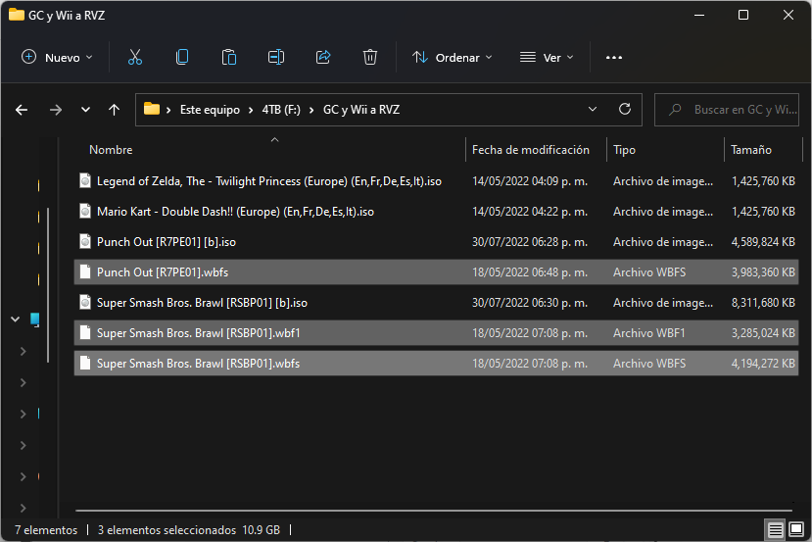Expand address bar history dropdown
812x542 pixels.
tap(593, 110)
